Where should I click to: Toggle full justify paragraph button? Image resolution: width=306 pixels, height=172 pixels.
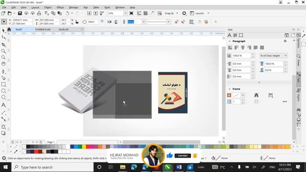(256, 47)
